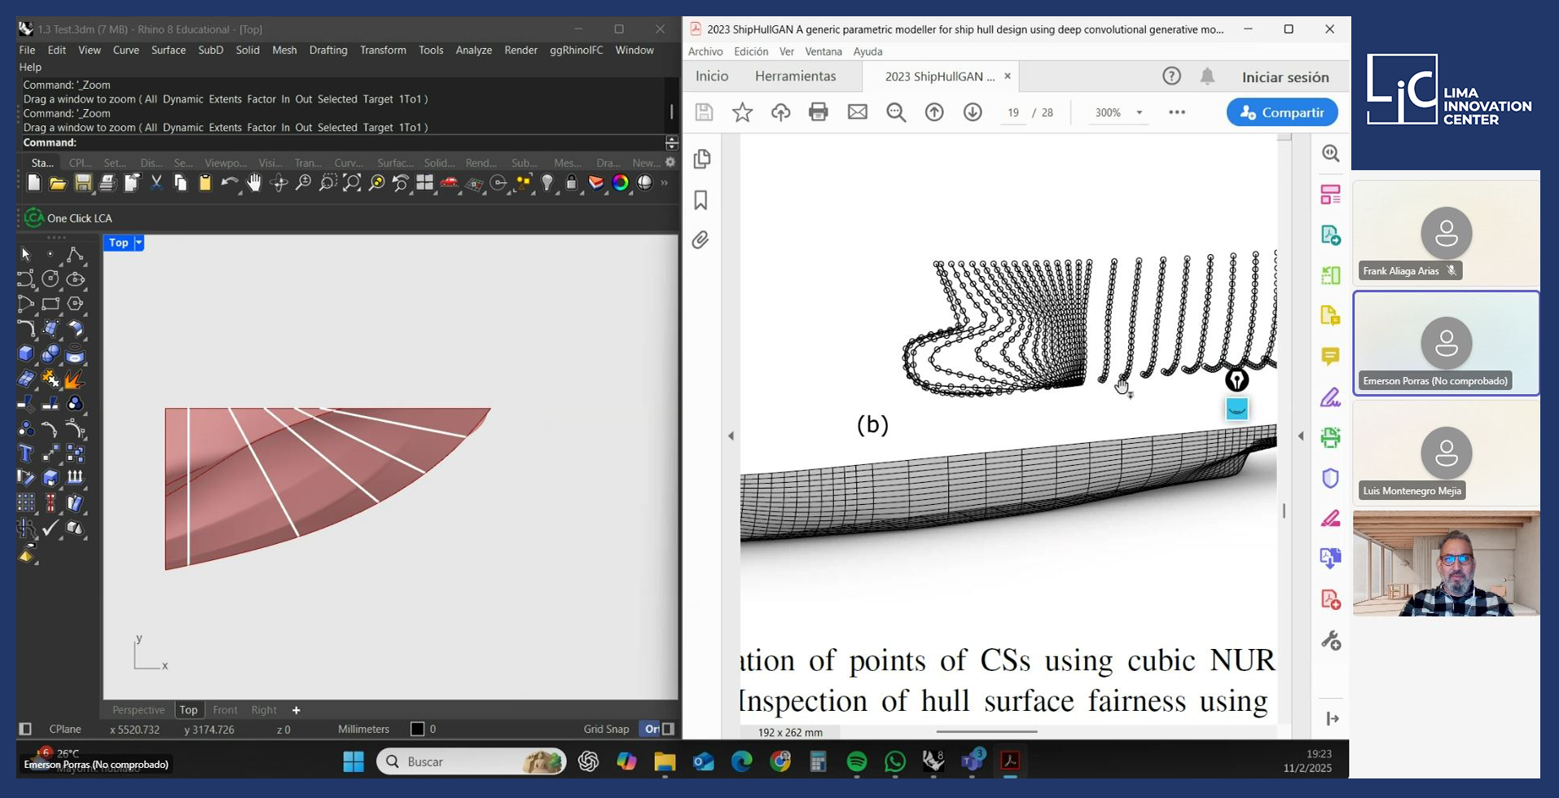Click the print icon in the PDF toolbar
Viewport: 1559px width, 798px height.
tap(819, 112)
